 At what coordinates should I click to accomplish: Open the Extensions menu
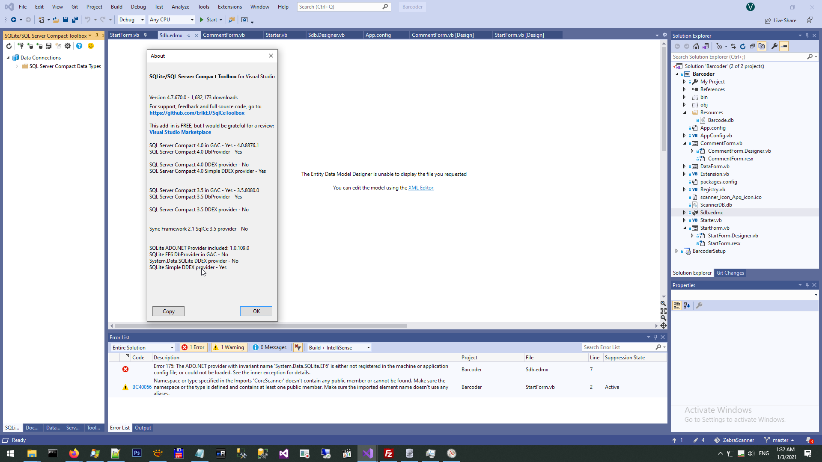point(229,7)
